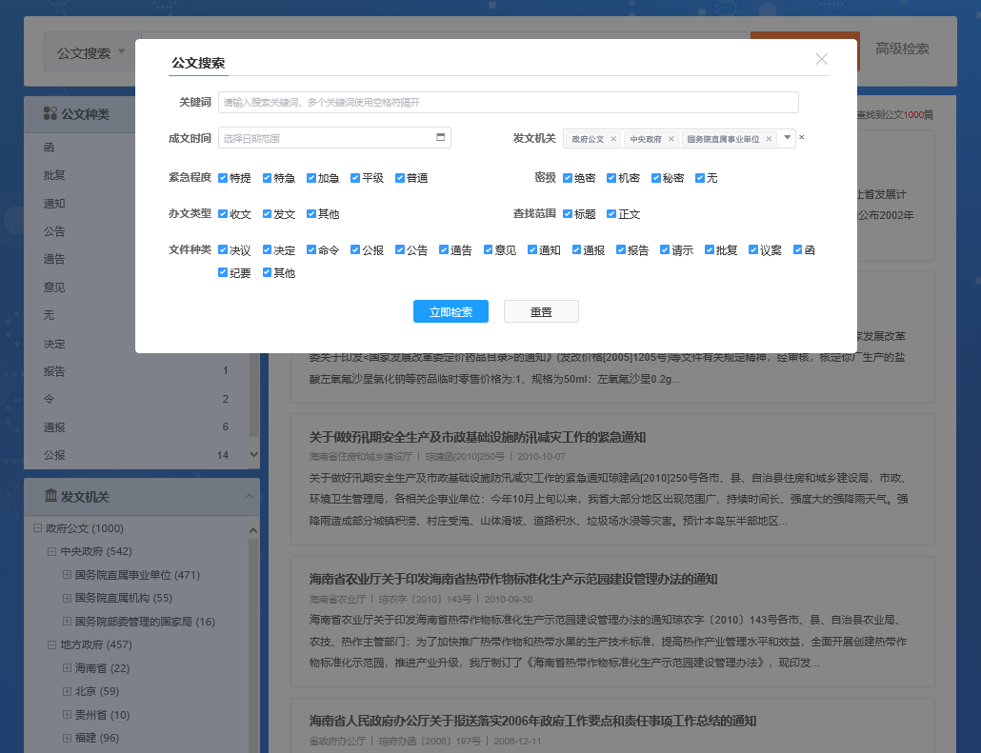Toggle the 标题 search scope checkbox
This screenshot has height=753, width=981.
point(568,214)
